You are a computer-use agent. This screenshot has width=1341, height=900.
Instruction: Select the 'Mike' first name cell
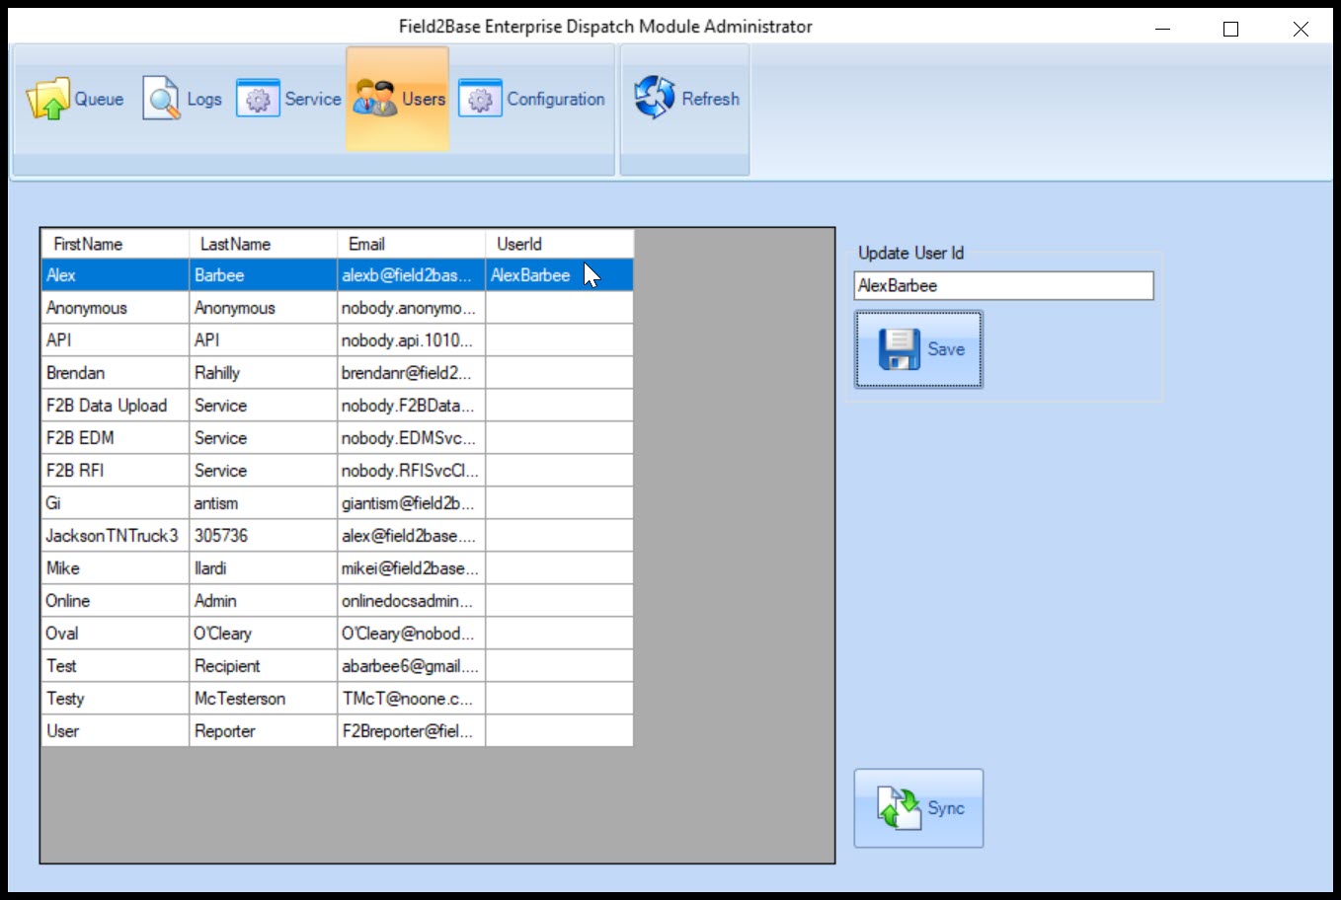click(115, 568)
